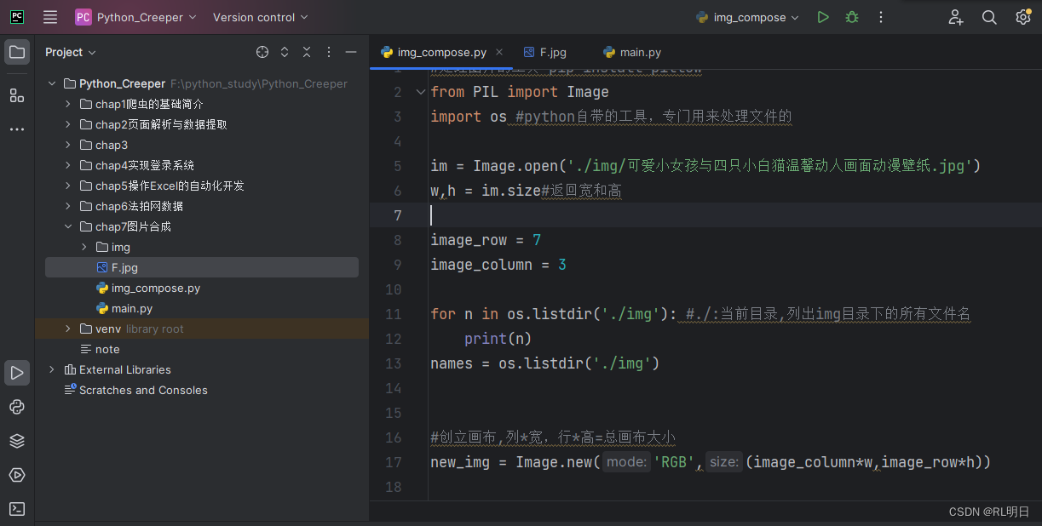The width and height of the screenshot is (1042, 526).
Task: Open the img_compose run configuration dropdown
Action: pyautogui.click(x=747, y=16)
